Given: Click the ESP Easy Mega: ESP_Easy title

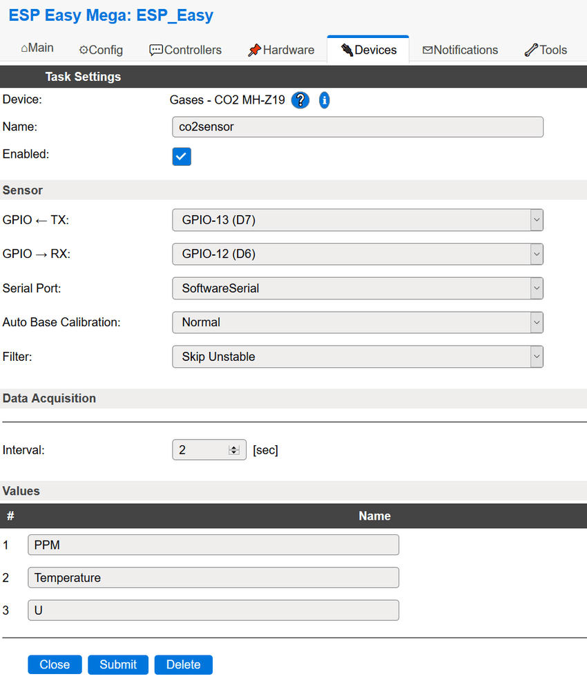Looking at the screenshot, I should [x=111, y=15].
